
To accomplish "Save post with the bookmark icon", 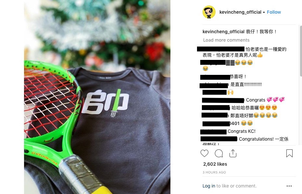I will 289,153.
